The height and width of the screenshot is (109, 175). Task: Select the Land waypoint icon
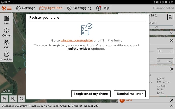[122, 100]
